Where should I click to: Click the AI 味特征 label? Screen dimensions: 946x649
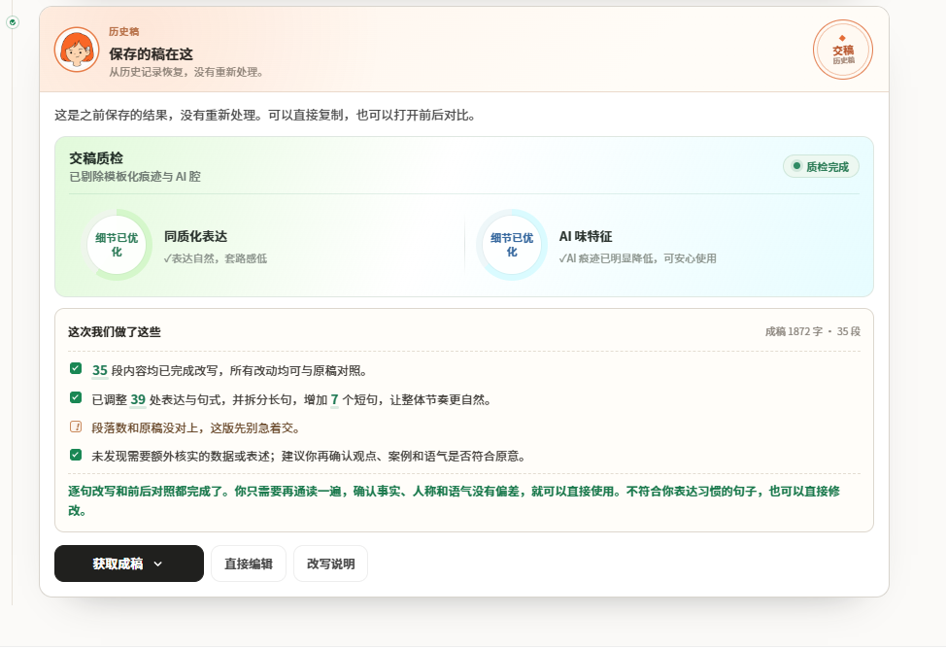pos(586,236)
